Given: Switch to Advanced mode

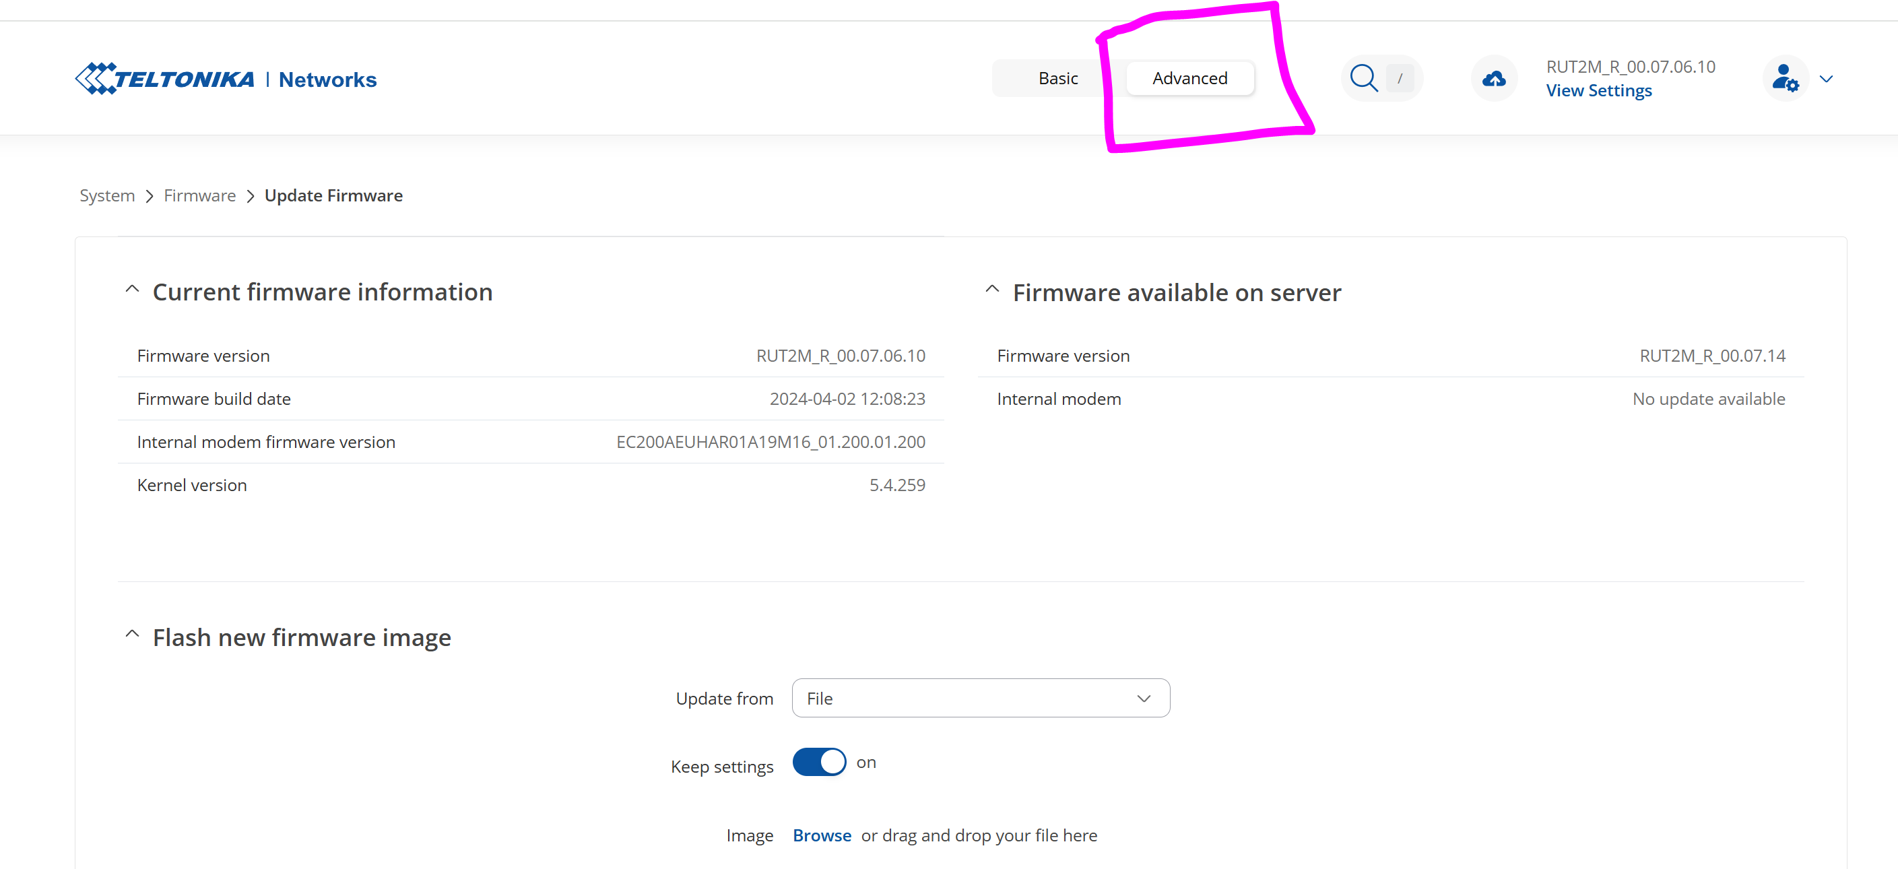Looking at the screenshot, I should click(x=1190, y=78).
